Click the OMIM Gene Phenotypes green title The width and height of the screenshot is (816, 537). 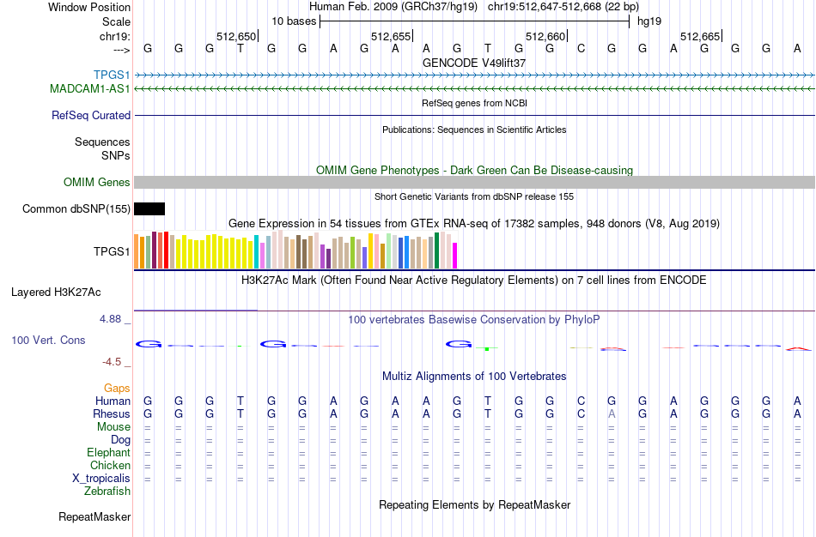474,171
